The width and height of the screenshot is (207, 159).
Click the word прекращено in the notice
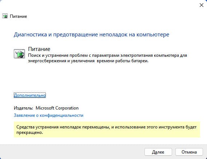pyautogui.click(x=30, y=132)
